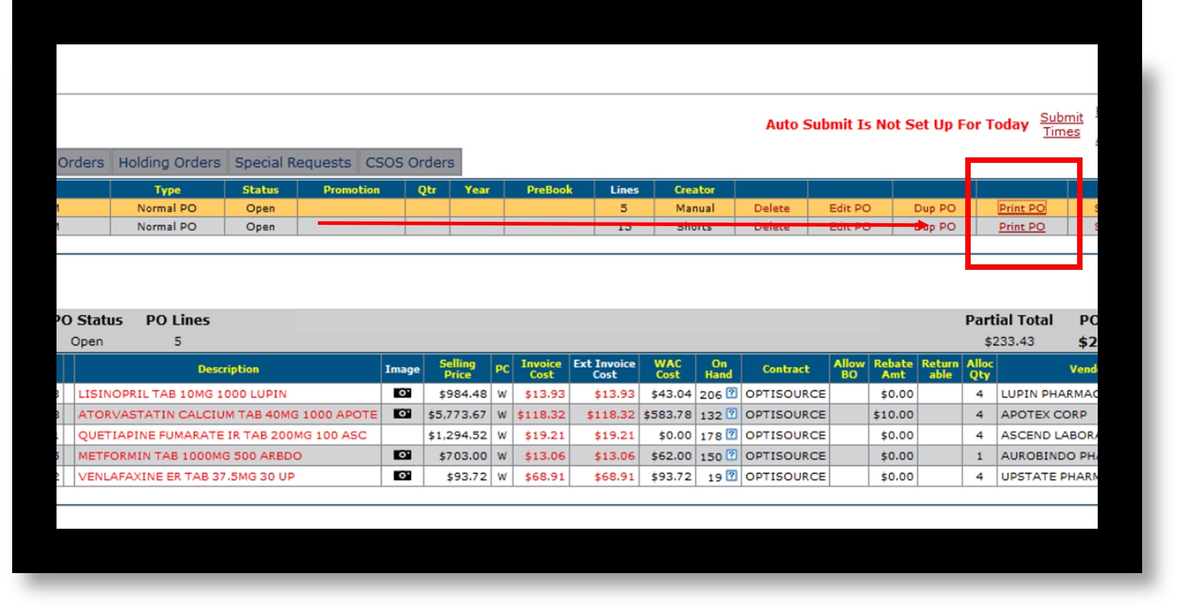Open Lisinopril Tab 10MG 1000 Lupin item
Screen dimensions: 1181x612
tap(182, 394)
